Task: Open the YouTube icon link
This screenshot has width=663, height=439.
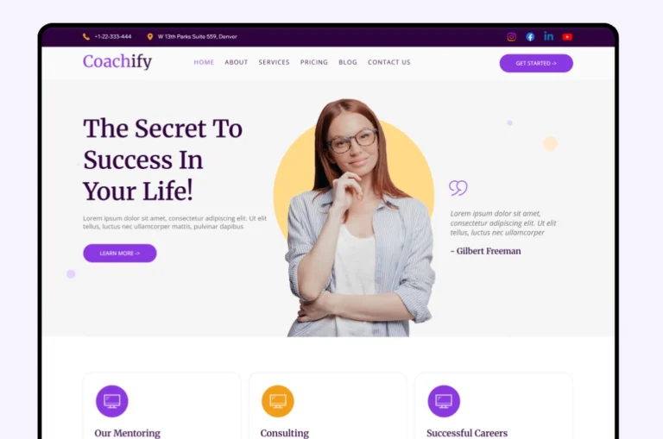Action: [567, 37]
